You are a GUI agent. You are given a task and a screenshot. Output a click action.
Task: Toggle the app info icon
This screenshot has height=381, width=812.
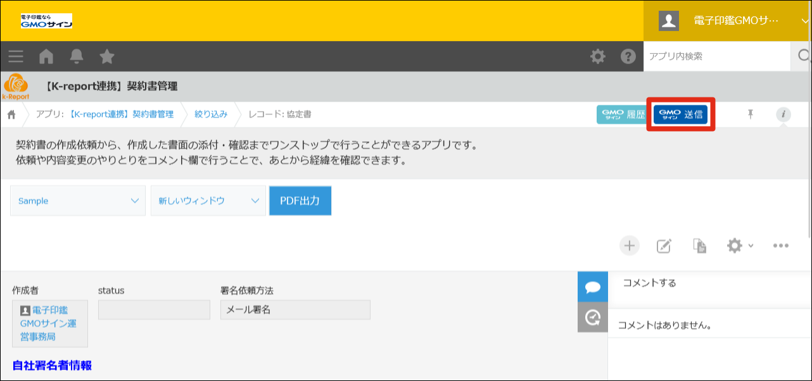tap(783, 114)
